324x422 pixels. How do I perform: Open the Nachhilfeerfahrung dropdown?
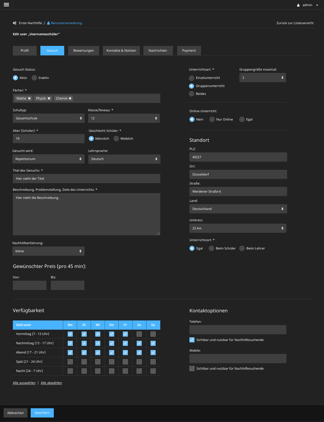pyautogui.click(x=48, y=251)
